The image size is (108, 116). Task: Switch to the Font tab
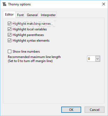20,15
